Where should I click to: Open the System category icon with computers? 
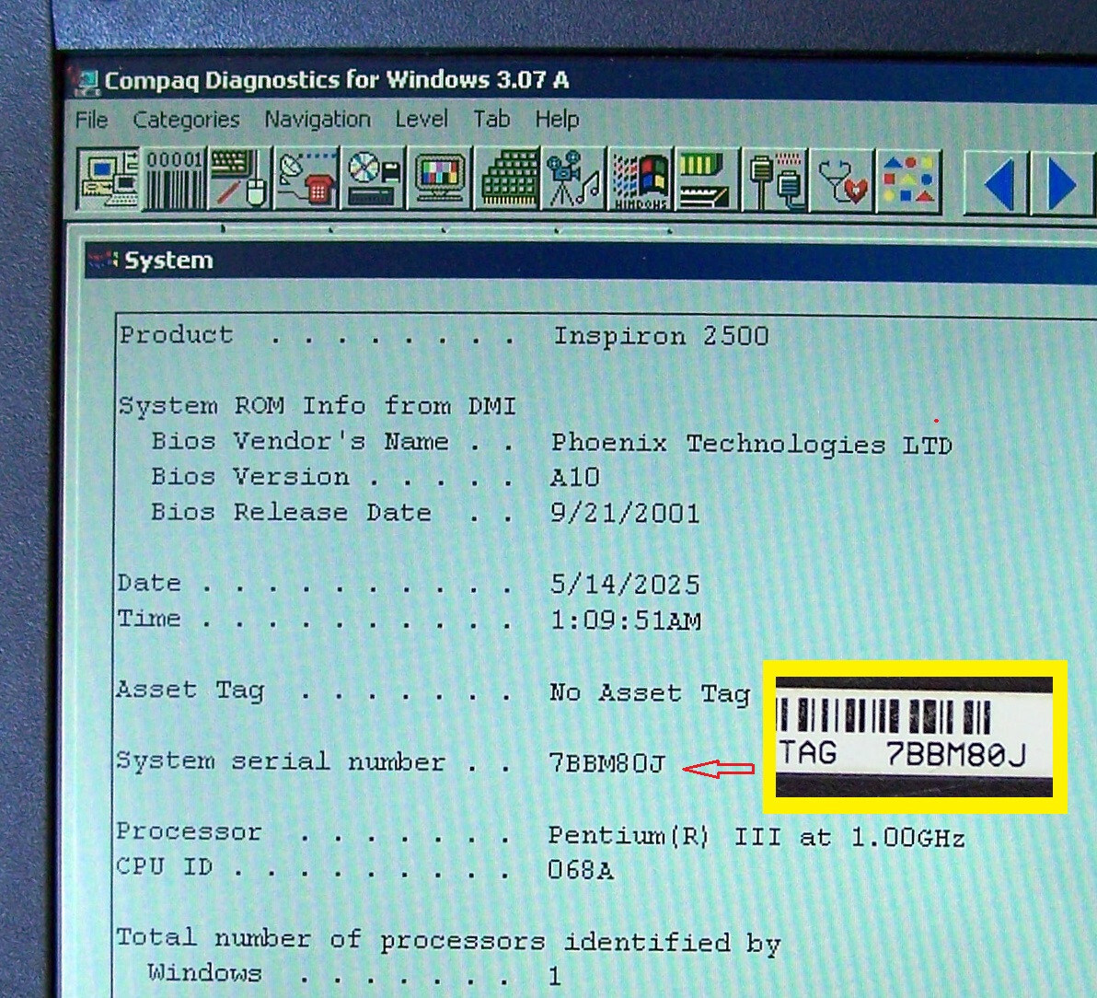pos(109,180)
